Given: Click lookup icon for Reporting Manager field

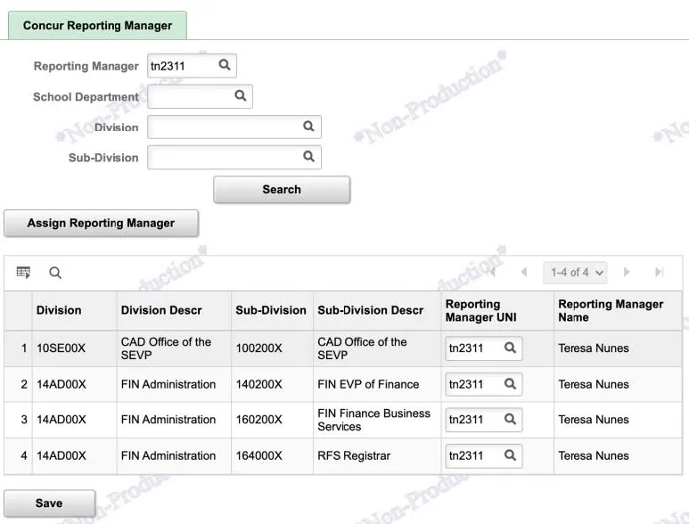Looking at the screenshot, I should coord(225,65).
